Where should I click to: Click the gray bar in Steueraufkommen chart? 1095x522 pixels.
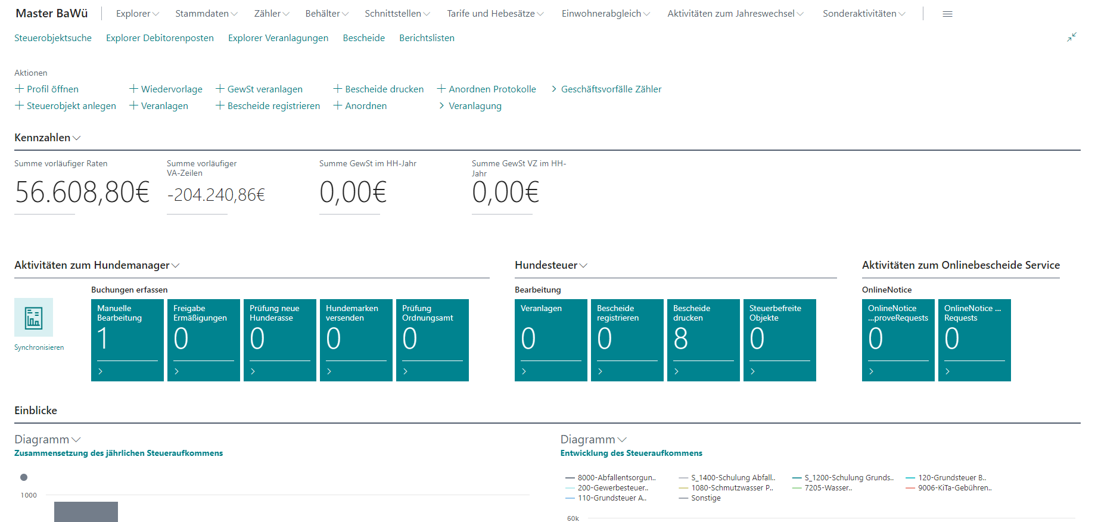pos(86,511)
